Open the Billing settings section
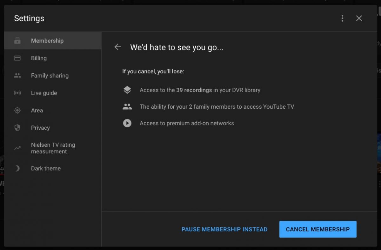This screenshot has height=250, width=381. 39,58
